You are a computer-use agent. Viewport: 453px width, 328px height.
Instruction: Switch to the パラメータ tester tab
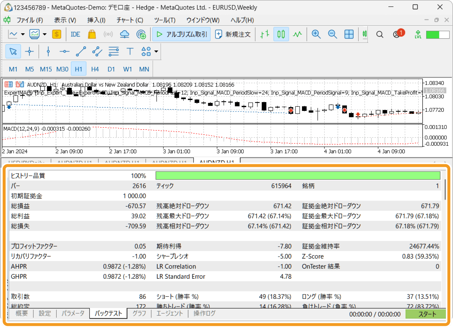[x=73, y=313]
